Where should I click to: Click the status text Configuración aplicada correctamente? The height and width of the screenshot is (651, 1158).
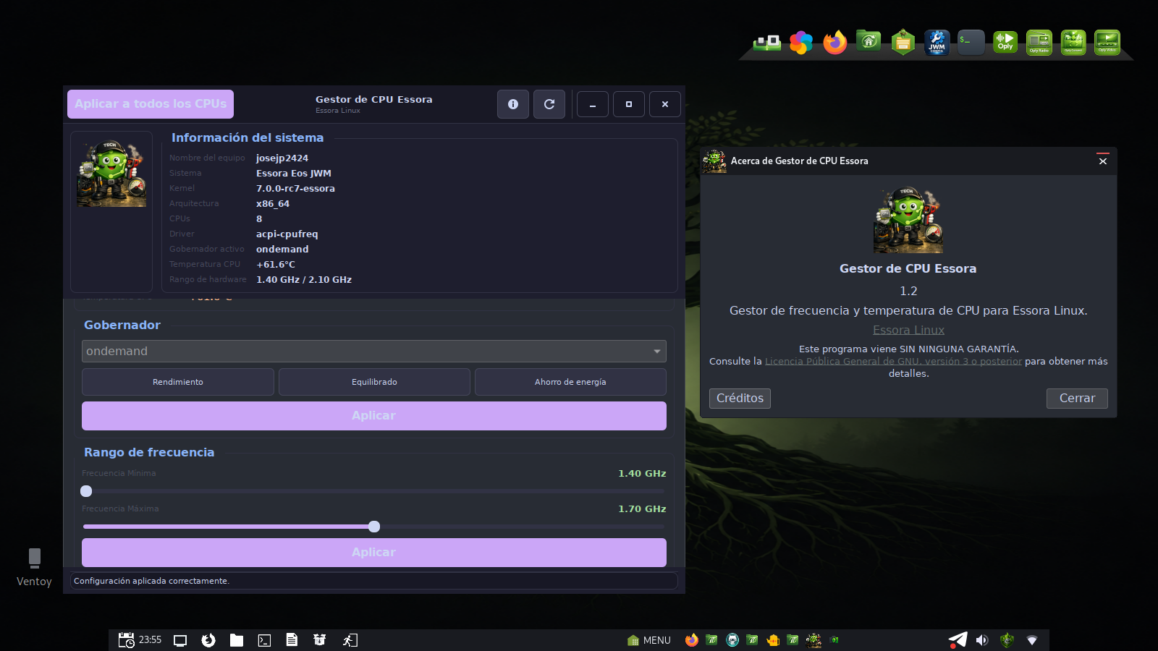click(151, 581)
